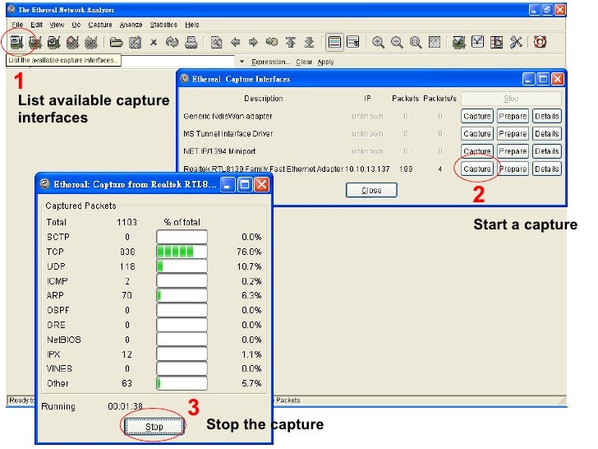The width and height of the screenshot is (598, 449).
Task: Click the Clear filter button
Action: (x=304, y=62)
